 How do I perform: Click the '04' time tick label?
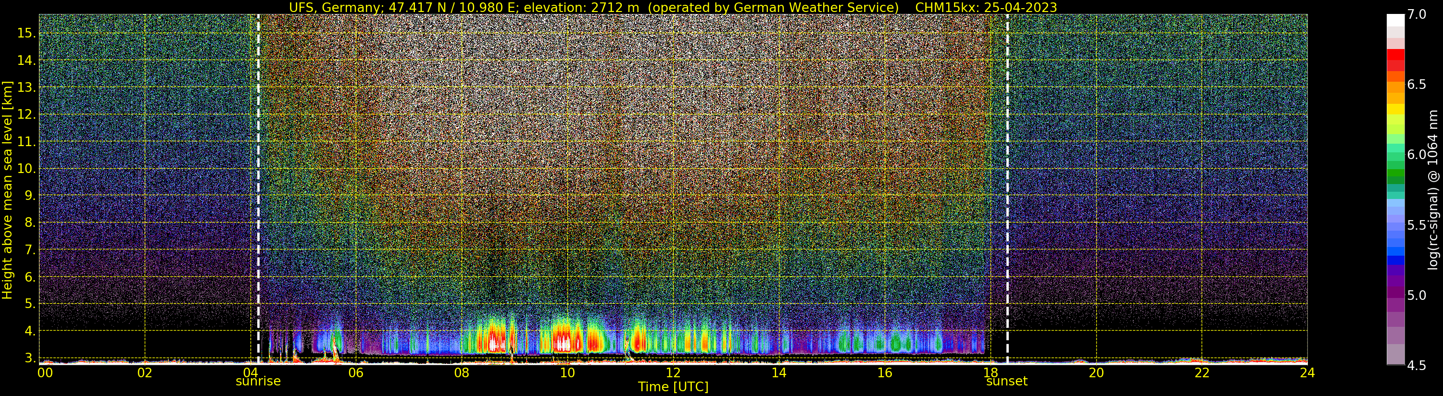[251, 372]
